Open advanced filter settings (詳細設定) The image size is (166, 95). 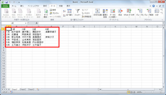pyautogui.click(x=87, y=17)
